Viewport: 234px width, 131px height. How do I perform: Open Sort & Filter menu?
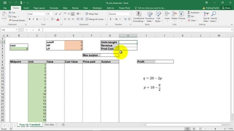click(x=206, y=17)
